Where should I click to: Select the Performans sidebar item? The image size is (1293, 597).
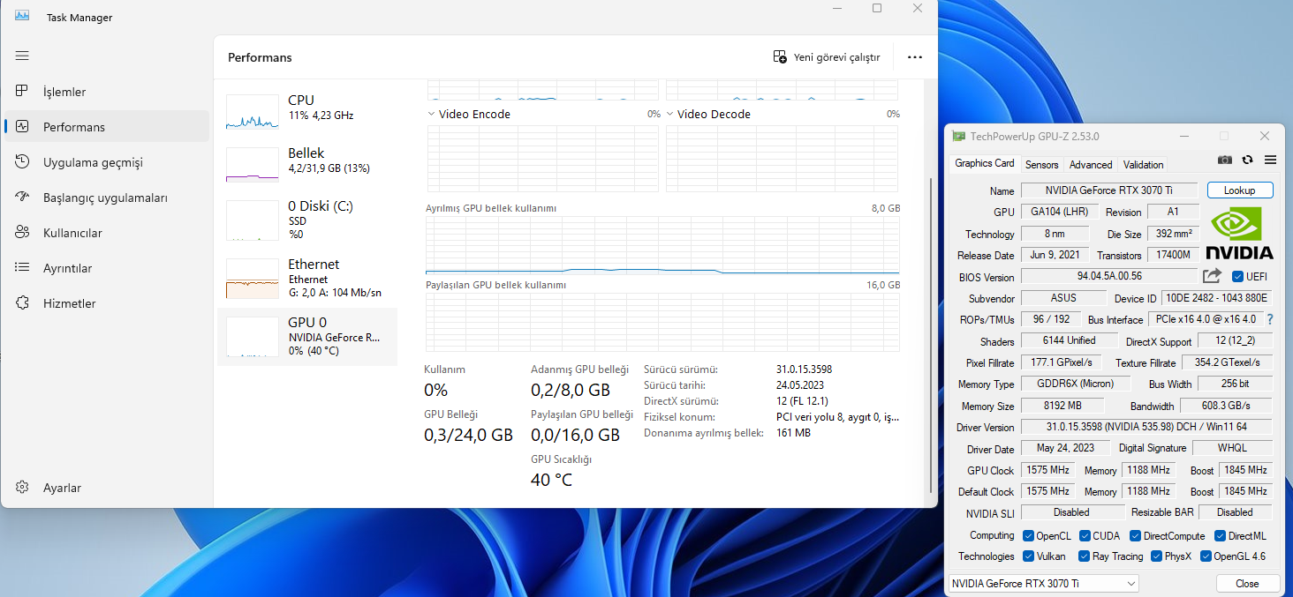(107, 127)
